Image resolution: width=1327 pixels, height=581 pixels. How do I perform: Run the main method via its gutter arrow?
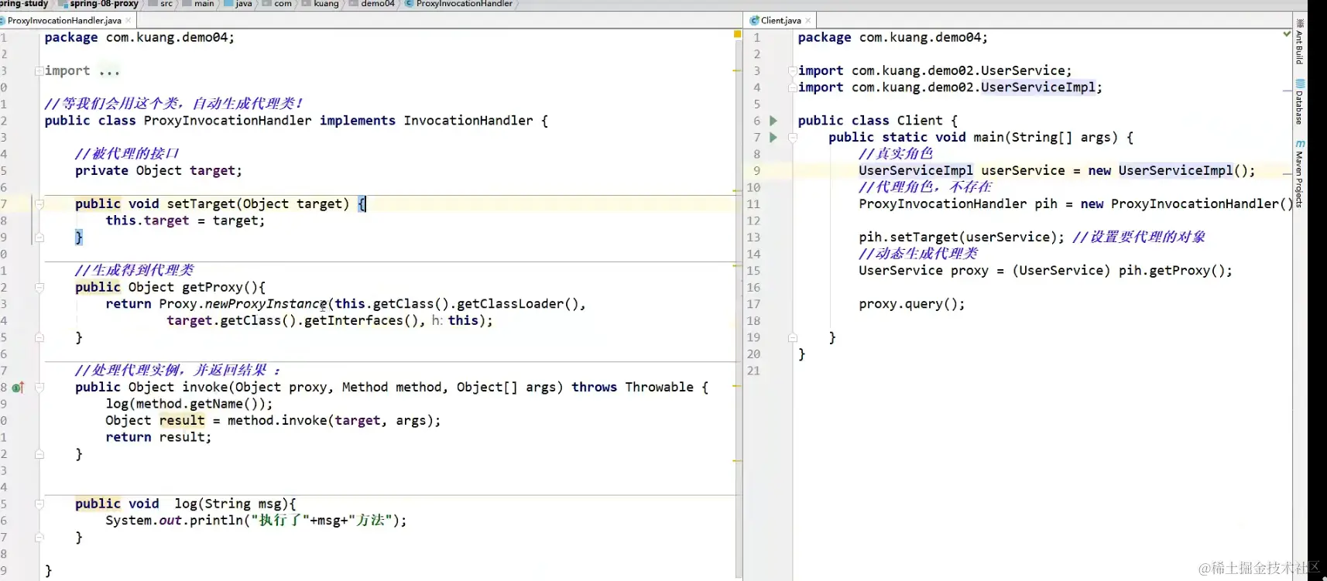tap(773, 138)
